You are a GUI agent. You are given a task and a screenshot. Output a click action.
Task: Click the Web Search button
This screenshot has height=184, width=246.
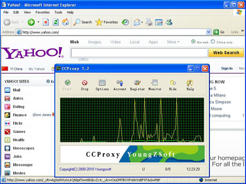coord(226,53)
